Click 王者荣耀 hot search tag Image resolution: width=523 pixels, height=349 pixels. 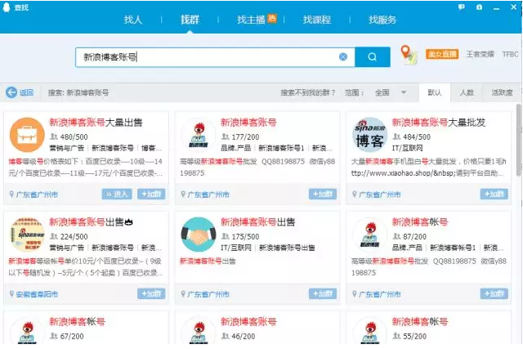point(480,54)
